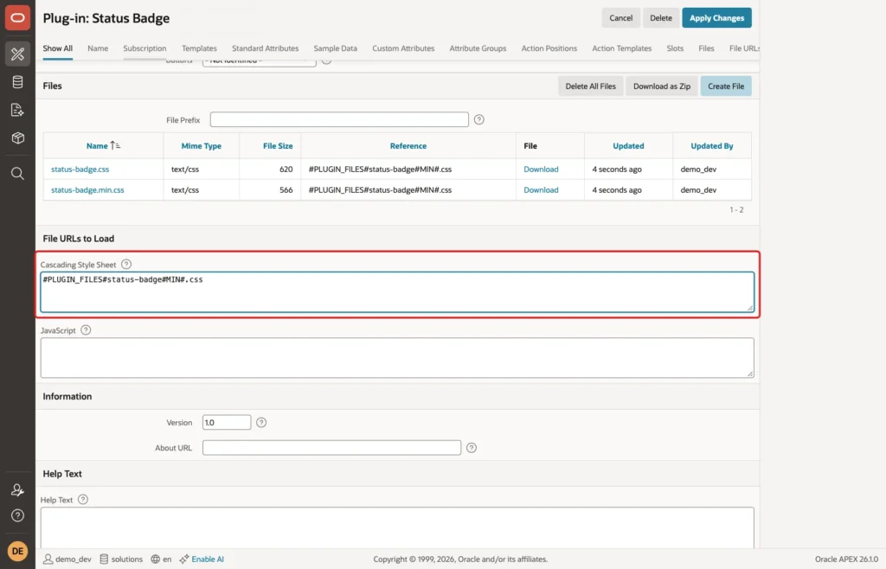Viewport: 886px width, 569px height.
Task: Sort files by Updated By column
Action: point(712,145)
